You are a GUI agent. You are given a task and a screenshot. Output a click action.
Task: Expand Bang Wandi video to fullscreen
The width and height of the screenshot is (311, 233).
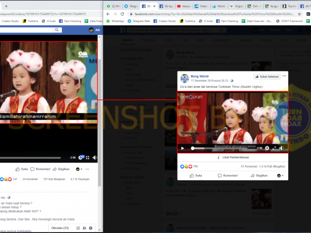click(274, 148)
